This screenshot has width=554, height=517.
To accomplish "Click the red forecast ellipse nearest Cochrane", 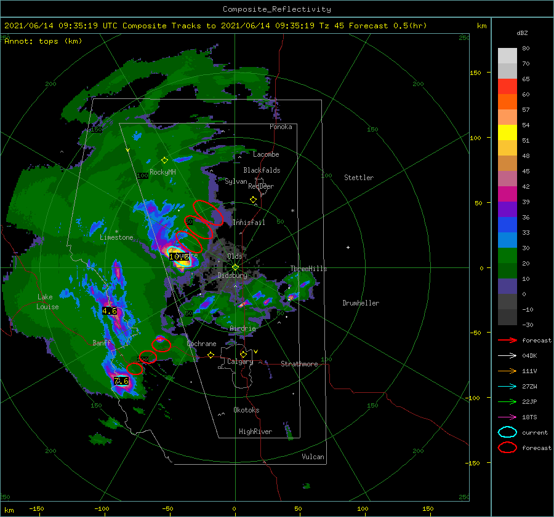I will 161,345.
